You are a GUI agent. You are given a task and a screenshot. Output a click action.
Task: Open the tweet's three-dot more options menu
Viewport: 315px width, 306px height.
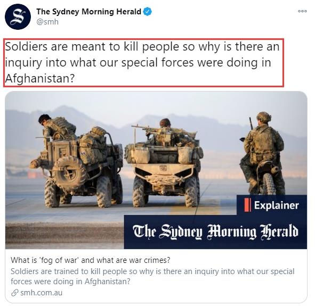tap(302, 11)
